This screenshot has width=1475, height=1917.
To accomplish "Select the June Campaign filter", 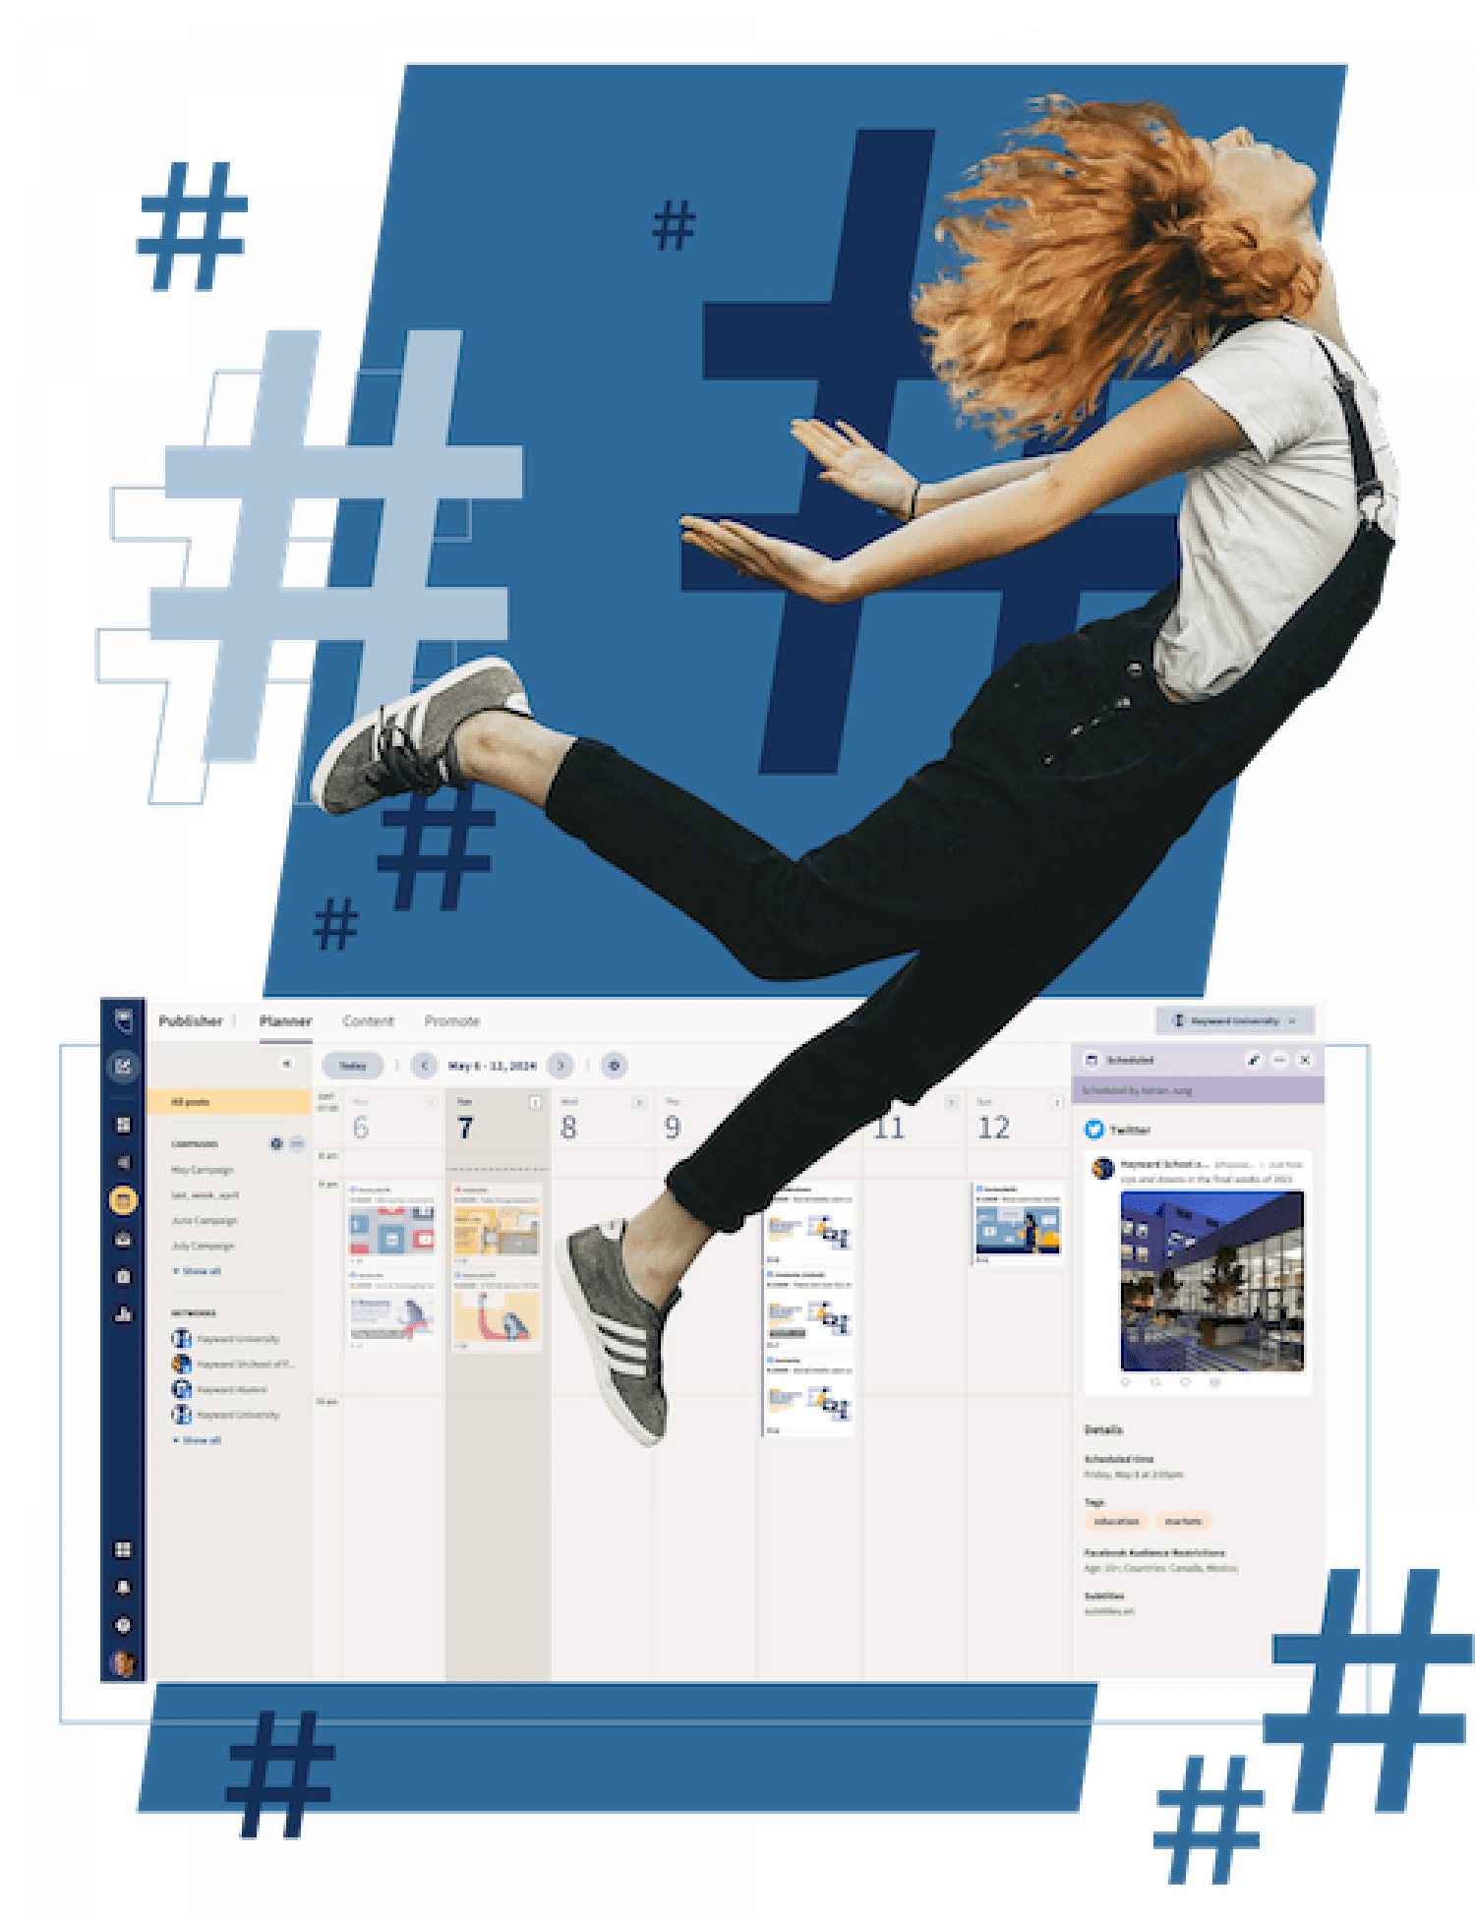I will pyautogui.click(x=205, y=1221).
